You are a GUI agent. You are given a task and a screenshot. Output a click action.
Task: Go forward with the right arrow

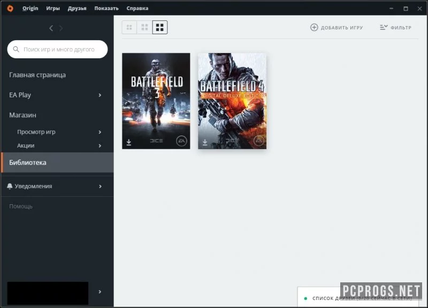[x=61, y=28]
